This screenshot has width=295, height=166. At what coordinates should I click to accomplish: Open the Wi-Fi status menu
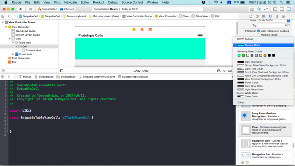(x=216, y=3)
